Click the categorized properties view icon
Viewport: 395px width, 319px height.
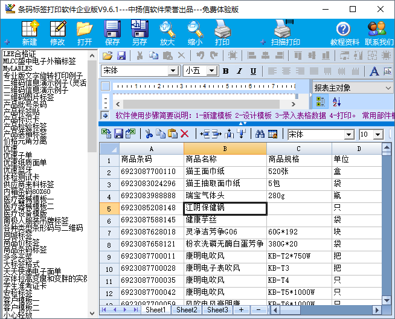(321, 101)
